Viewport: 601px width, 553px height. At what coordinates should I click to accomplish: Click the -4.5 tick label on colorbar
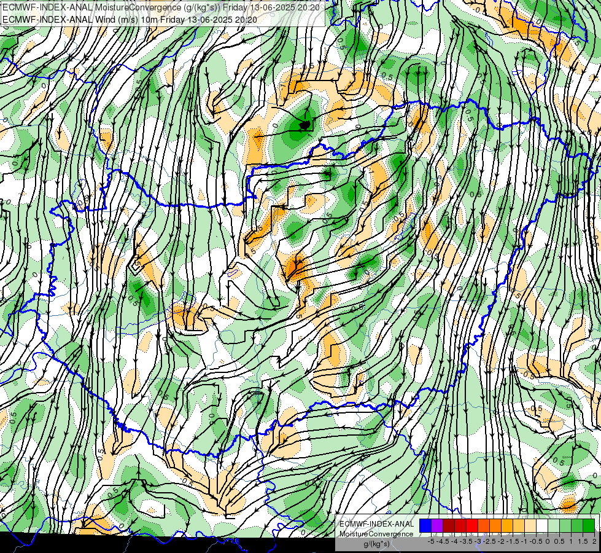(x=443, y=541)
